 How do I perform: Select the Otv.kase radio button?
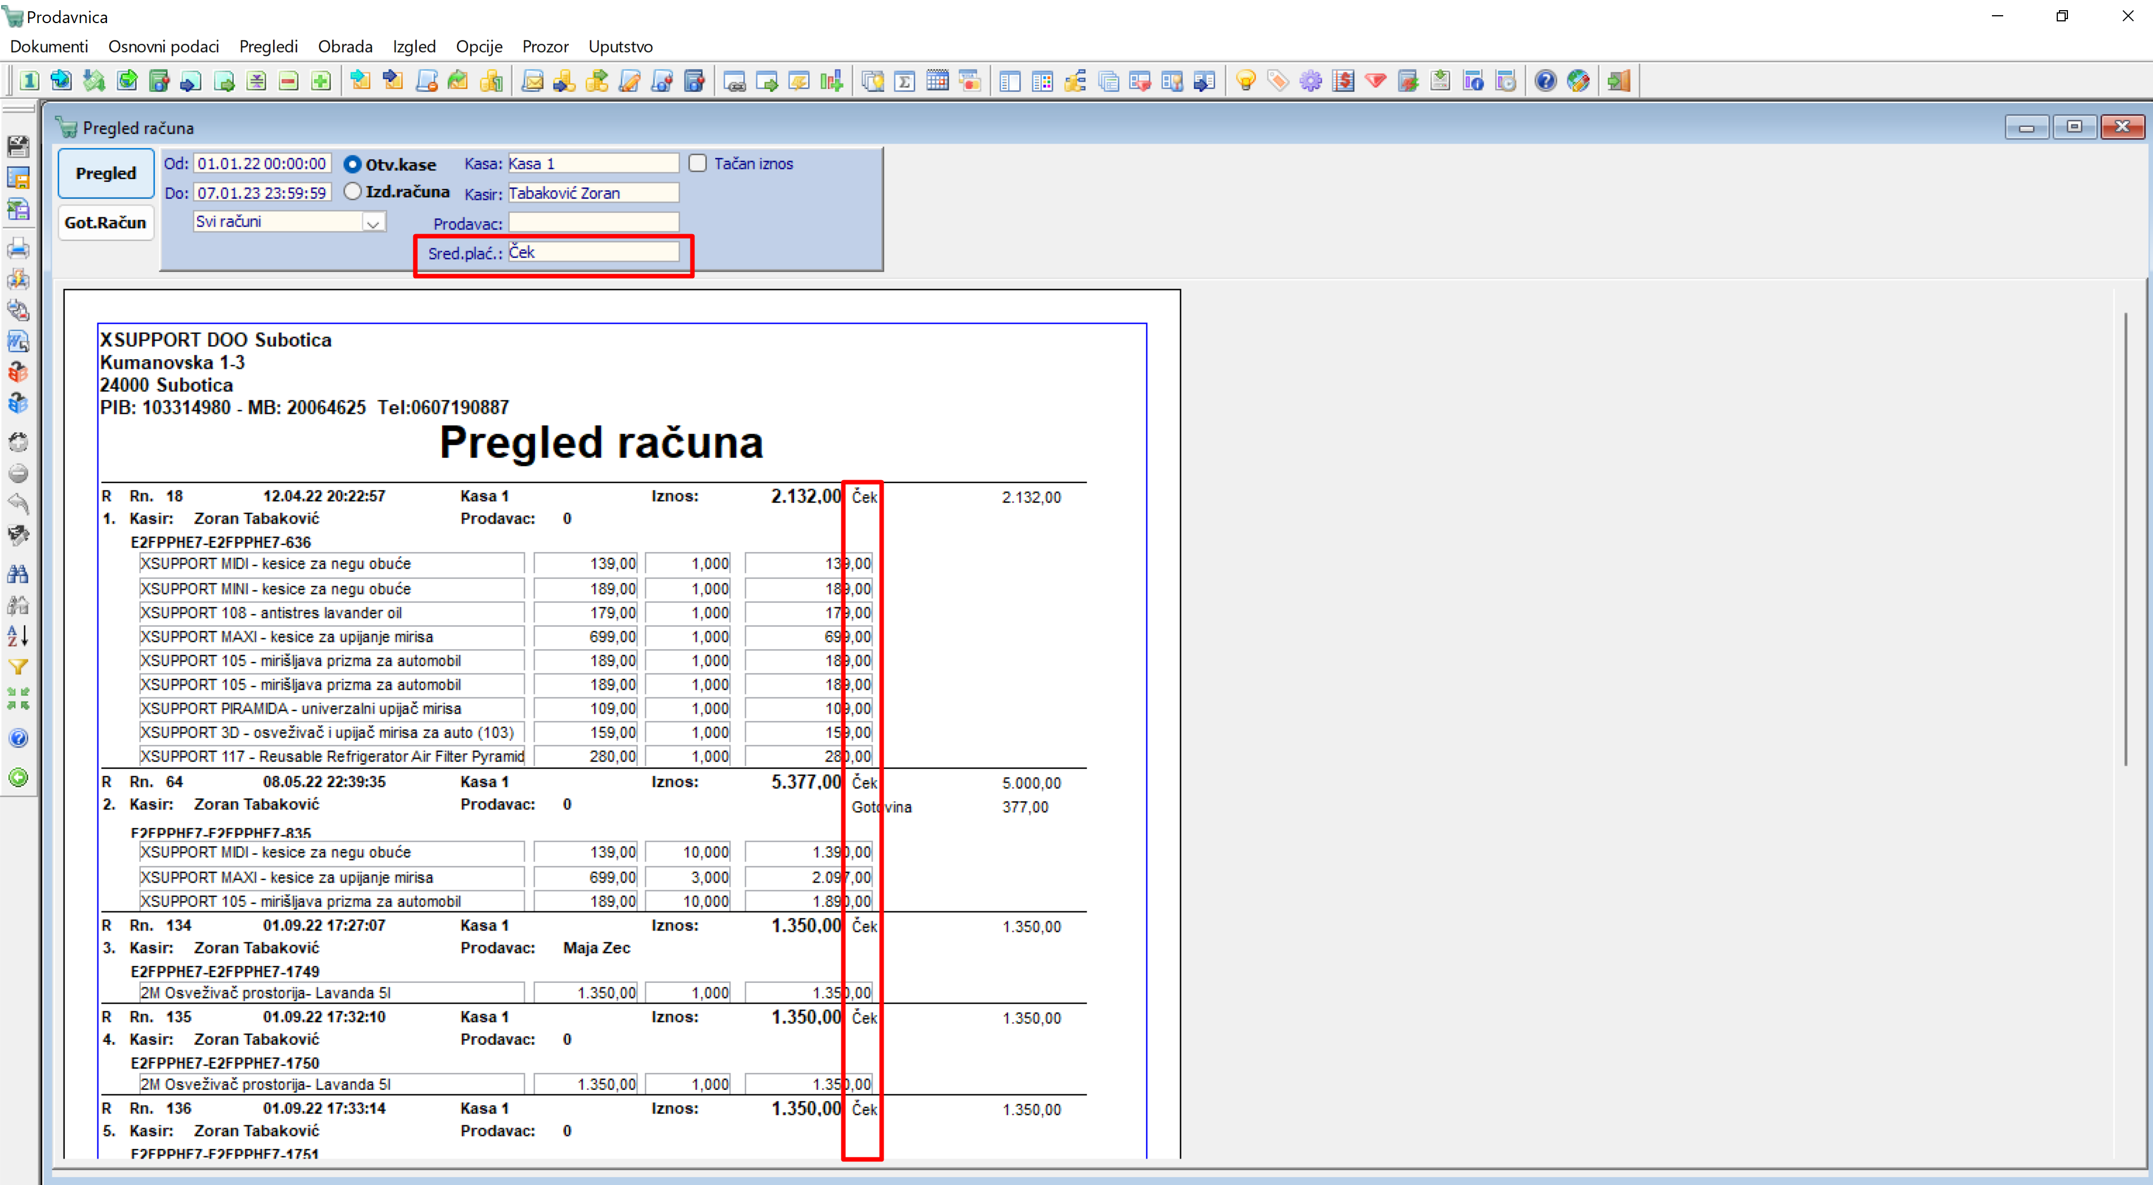(x=353, y=164)
